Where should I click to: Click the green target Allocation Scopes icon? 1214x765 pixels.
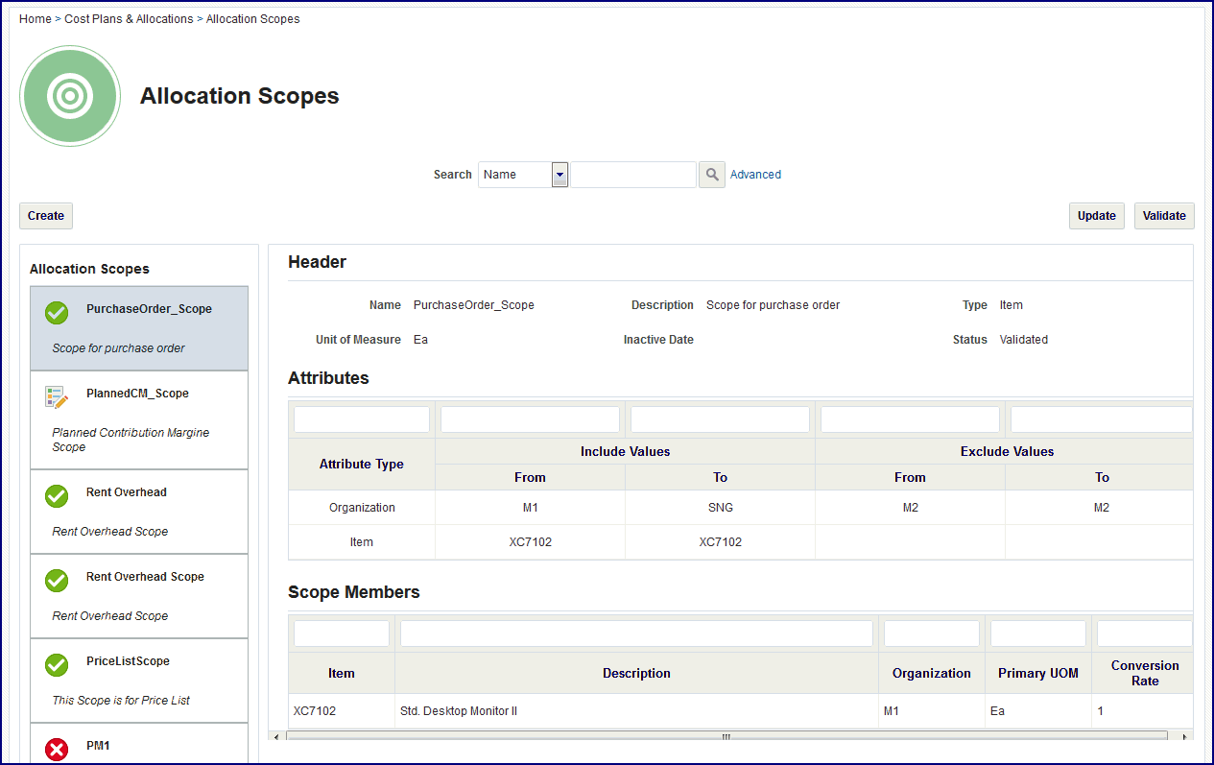[70, 96]
